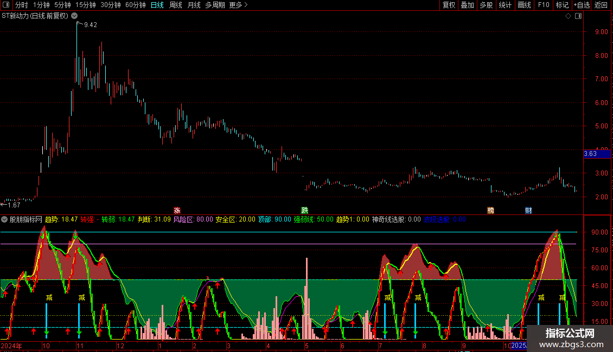Screen dimensions: 613x352
Task: Open the ST新动力 chart title dropdown
Action: tap(74, 16)
